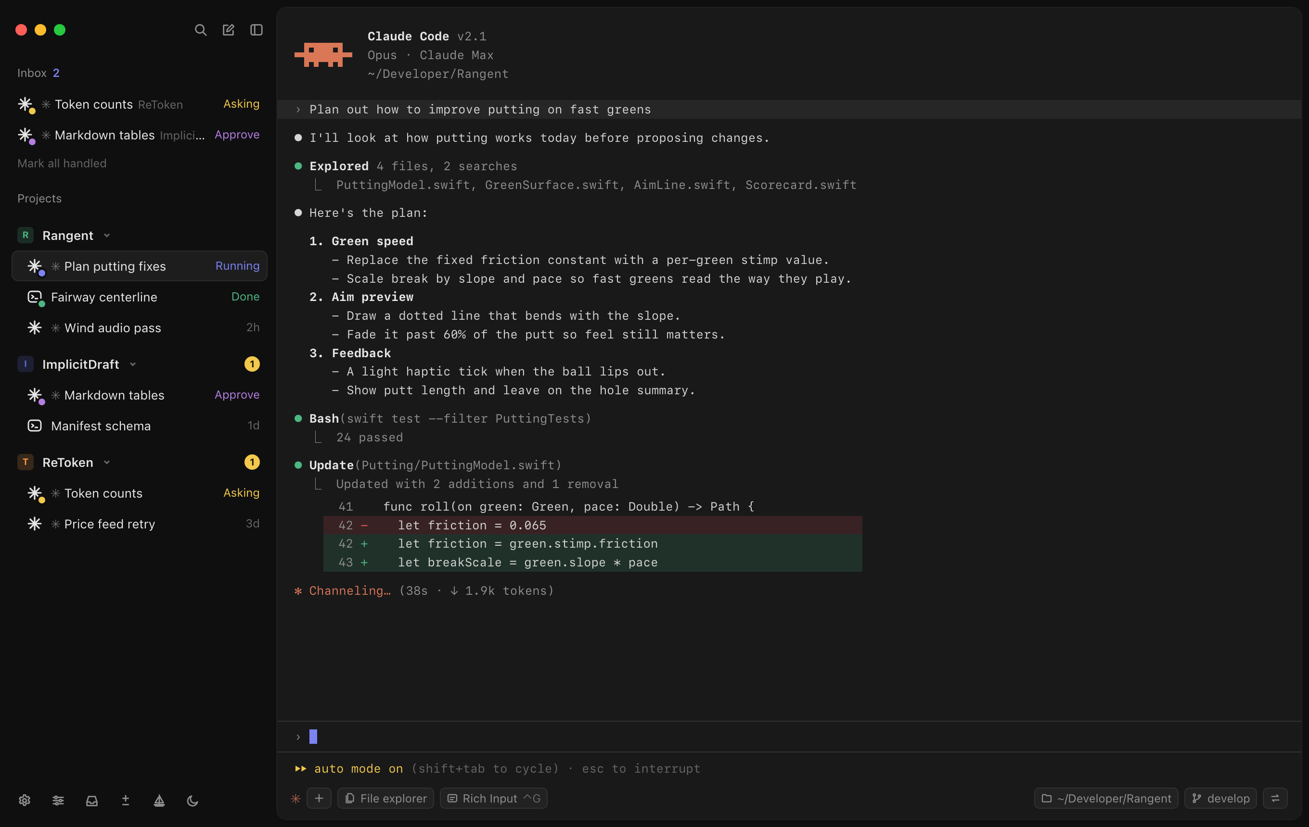Screen dimensions: 1309x827
Task: Click the Inbox header
Action: (x=38, y=73)
